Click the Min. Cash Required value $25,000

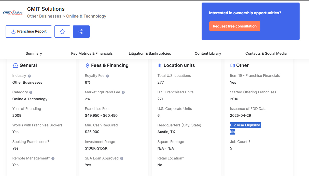92,132
